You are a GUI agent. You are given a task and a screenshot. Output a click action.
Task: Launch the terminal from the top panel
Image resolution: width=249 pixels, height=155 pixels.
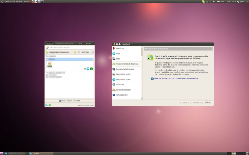42,1
